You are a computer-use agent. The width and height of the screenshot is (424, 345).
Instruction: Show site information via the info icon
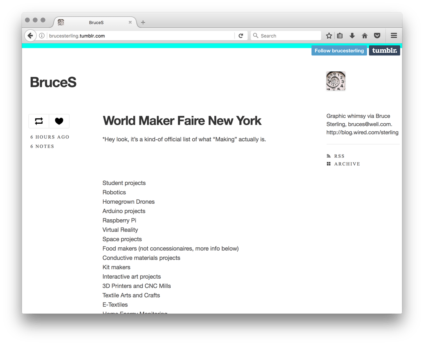(x=42, y=36)
